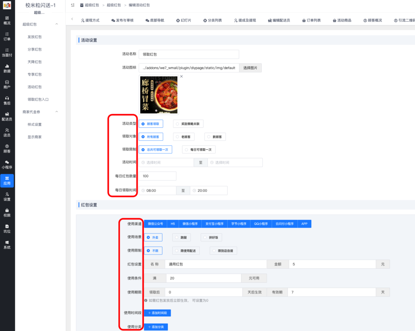Open the 配送员 panel from sidebar

[x=7, y=117]
